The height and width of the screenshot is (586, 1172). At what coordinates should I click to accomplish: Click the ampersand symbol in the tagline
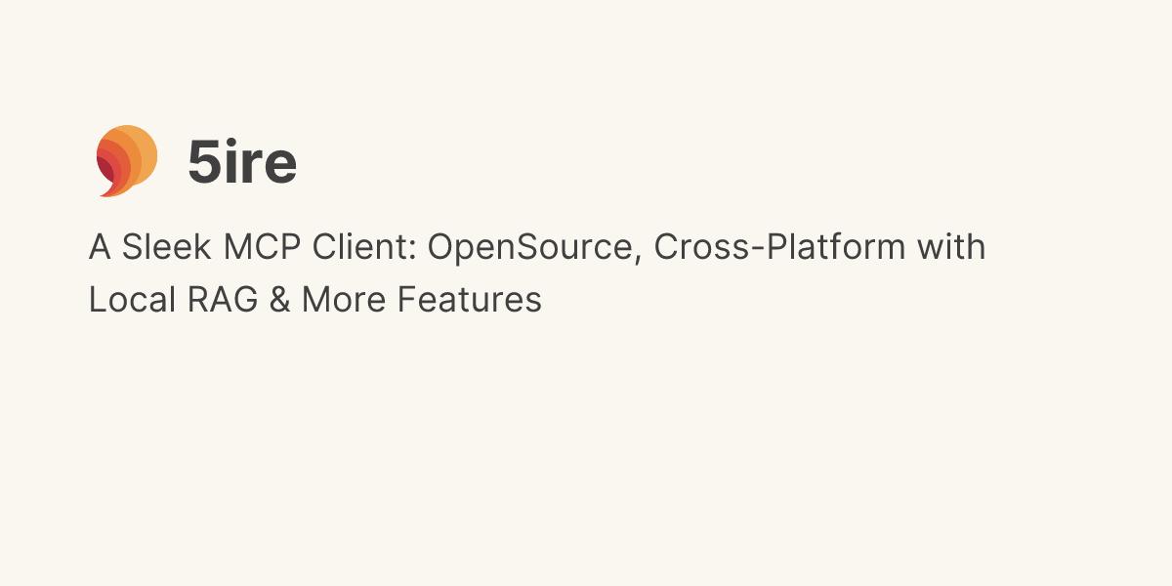280,300
